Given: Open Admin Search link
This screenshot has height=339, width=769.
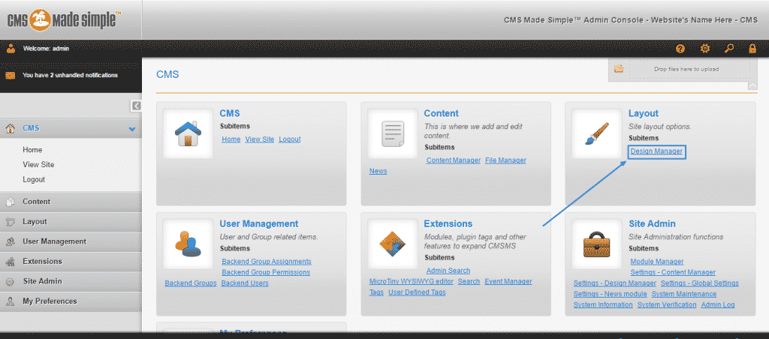Looking at the screenshot, I should [x=448, y=271].
